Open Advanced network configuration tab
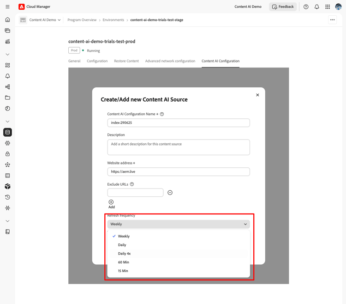Image resolution: width=346 pixels, height=304 pixels. pyautogui.click(x=170, y=61)
